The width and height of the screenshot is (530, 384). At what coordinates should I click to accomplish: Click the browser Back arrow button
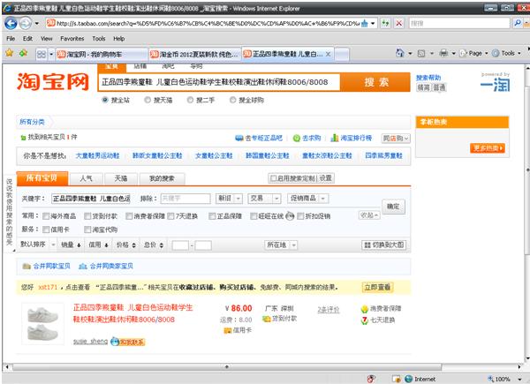[x=11, y=23]
